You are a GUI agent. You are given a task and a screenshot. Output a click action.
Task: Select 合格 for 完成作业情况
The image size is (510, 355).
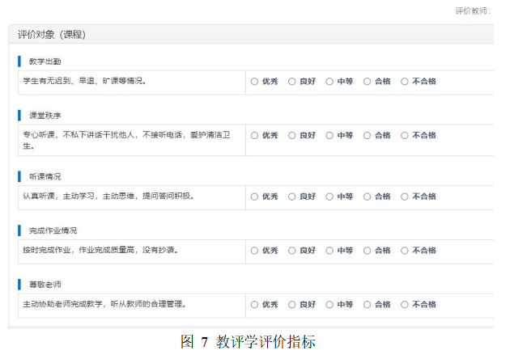pyautogui.click(x=367, y=251)
